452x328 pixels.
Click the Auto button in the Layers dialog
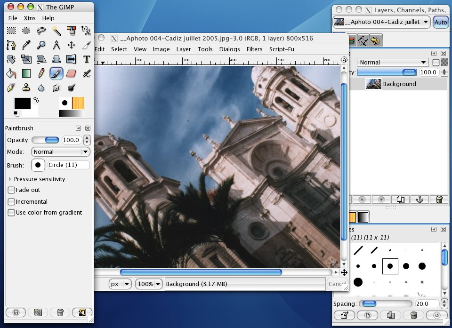click(x=440, y=22)
